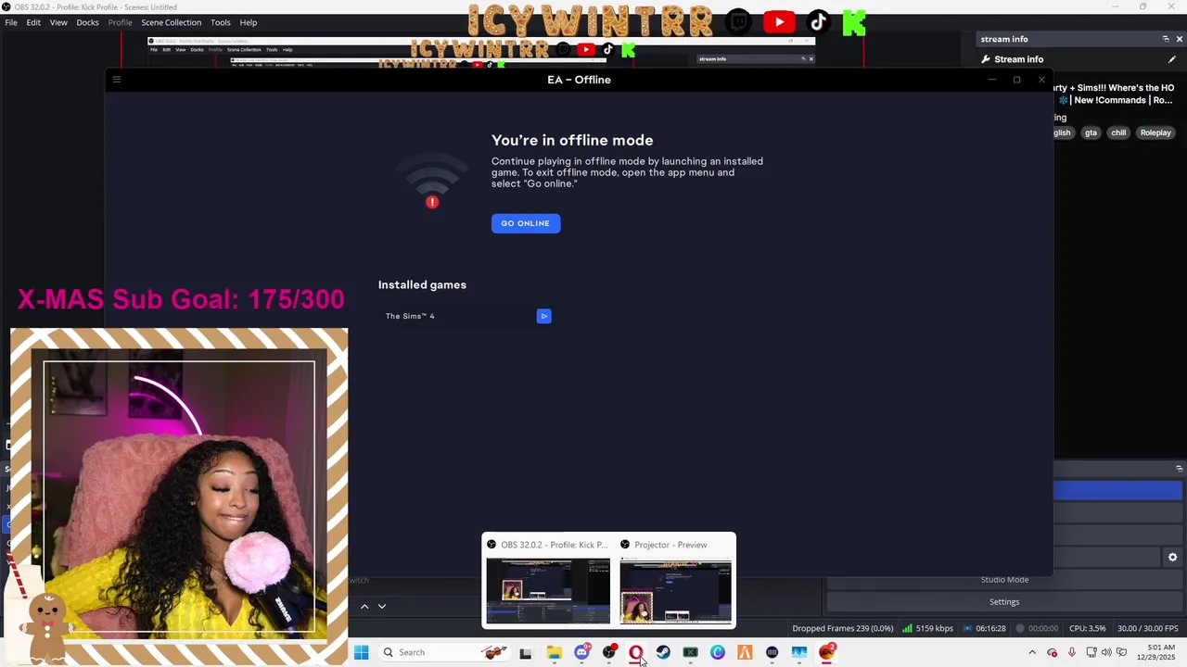Screen dimensions: 1187x667
Task: Click the CPU: 3.5% status
Action: click(x=1088, y=628)
